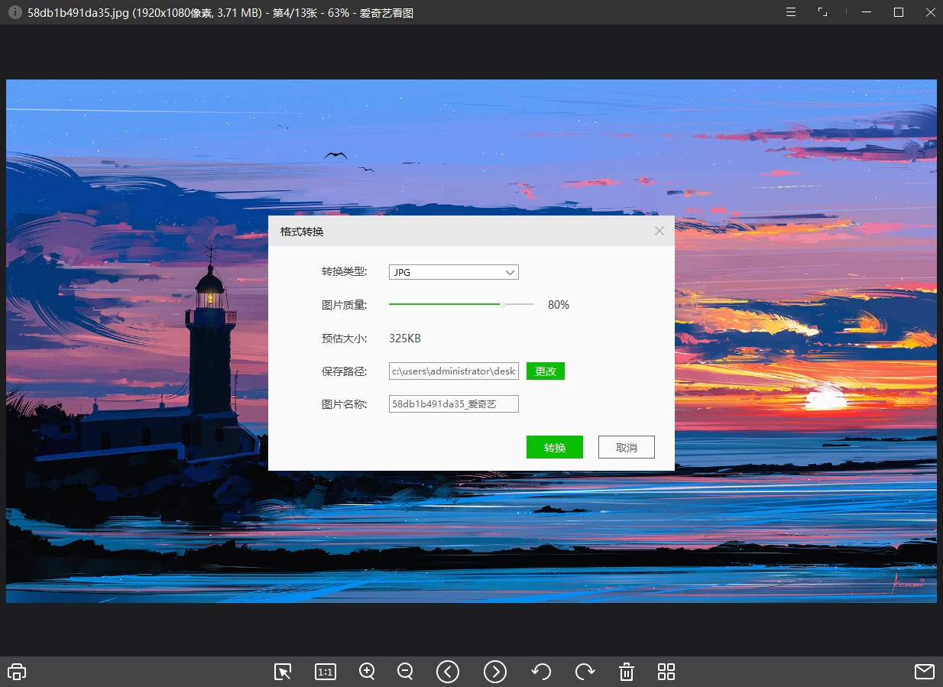943x687 pixels.
Task: Select the crop/edit tool icon
Action: (282, 672)
